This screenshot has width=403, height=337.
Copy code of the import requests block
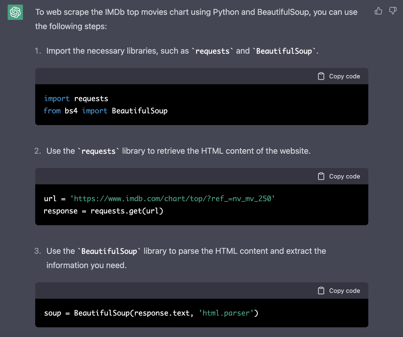click(339, 76)
